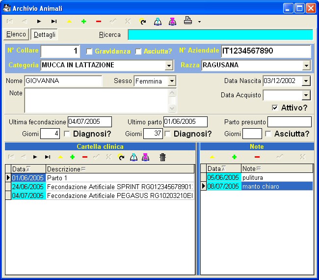
Task: Uncheck the Attivo? checkbox
Action: coord(275,108)
